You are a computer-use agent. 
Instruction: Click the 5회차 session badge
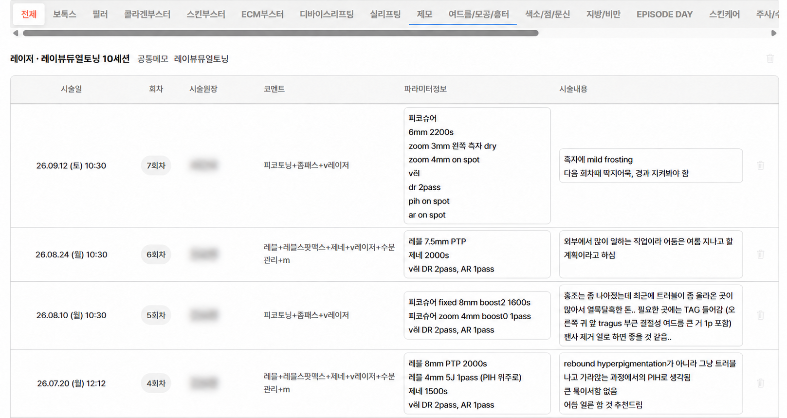point(156,315)
